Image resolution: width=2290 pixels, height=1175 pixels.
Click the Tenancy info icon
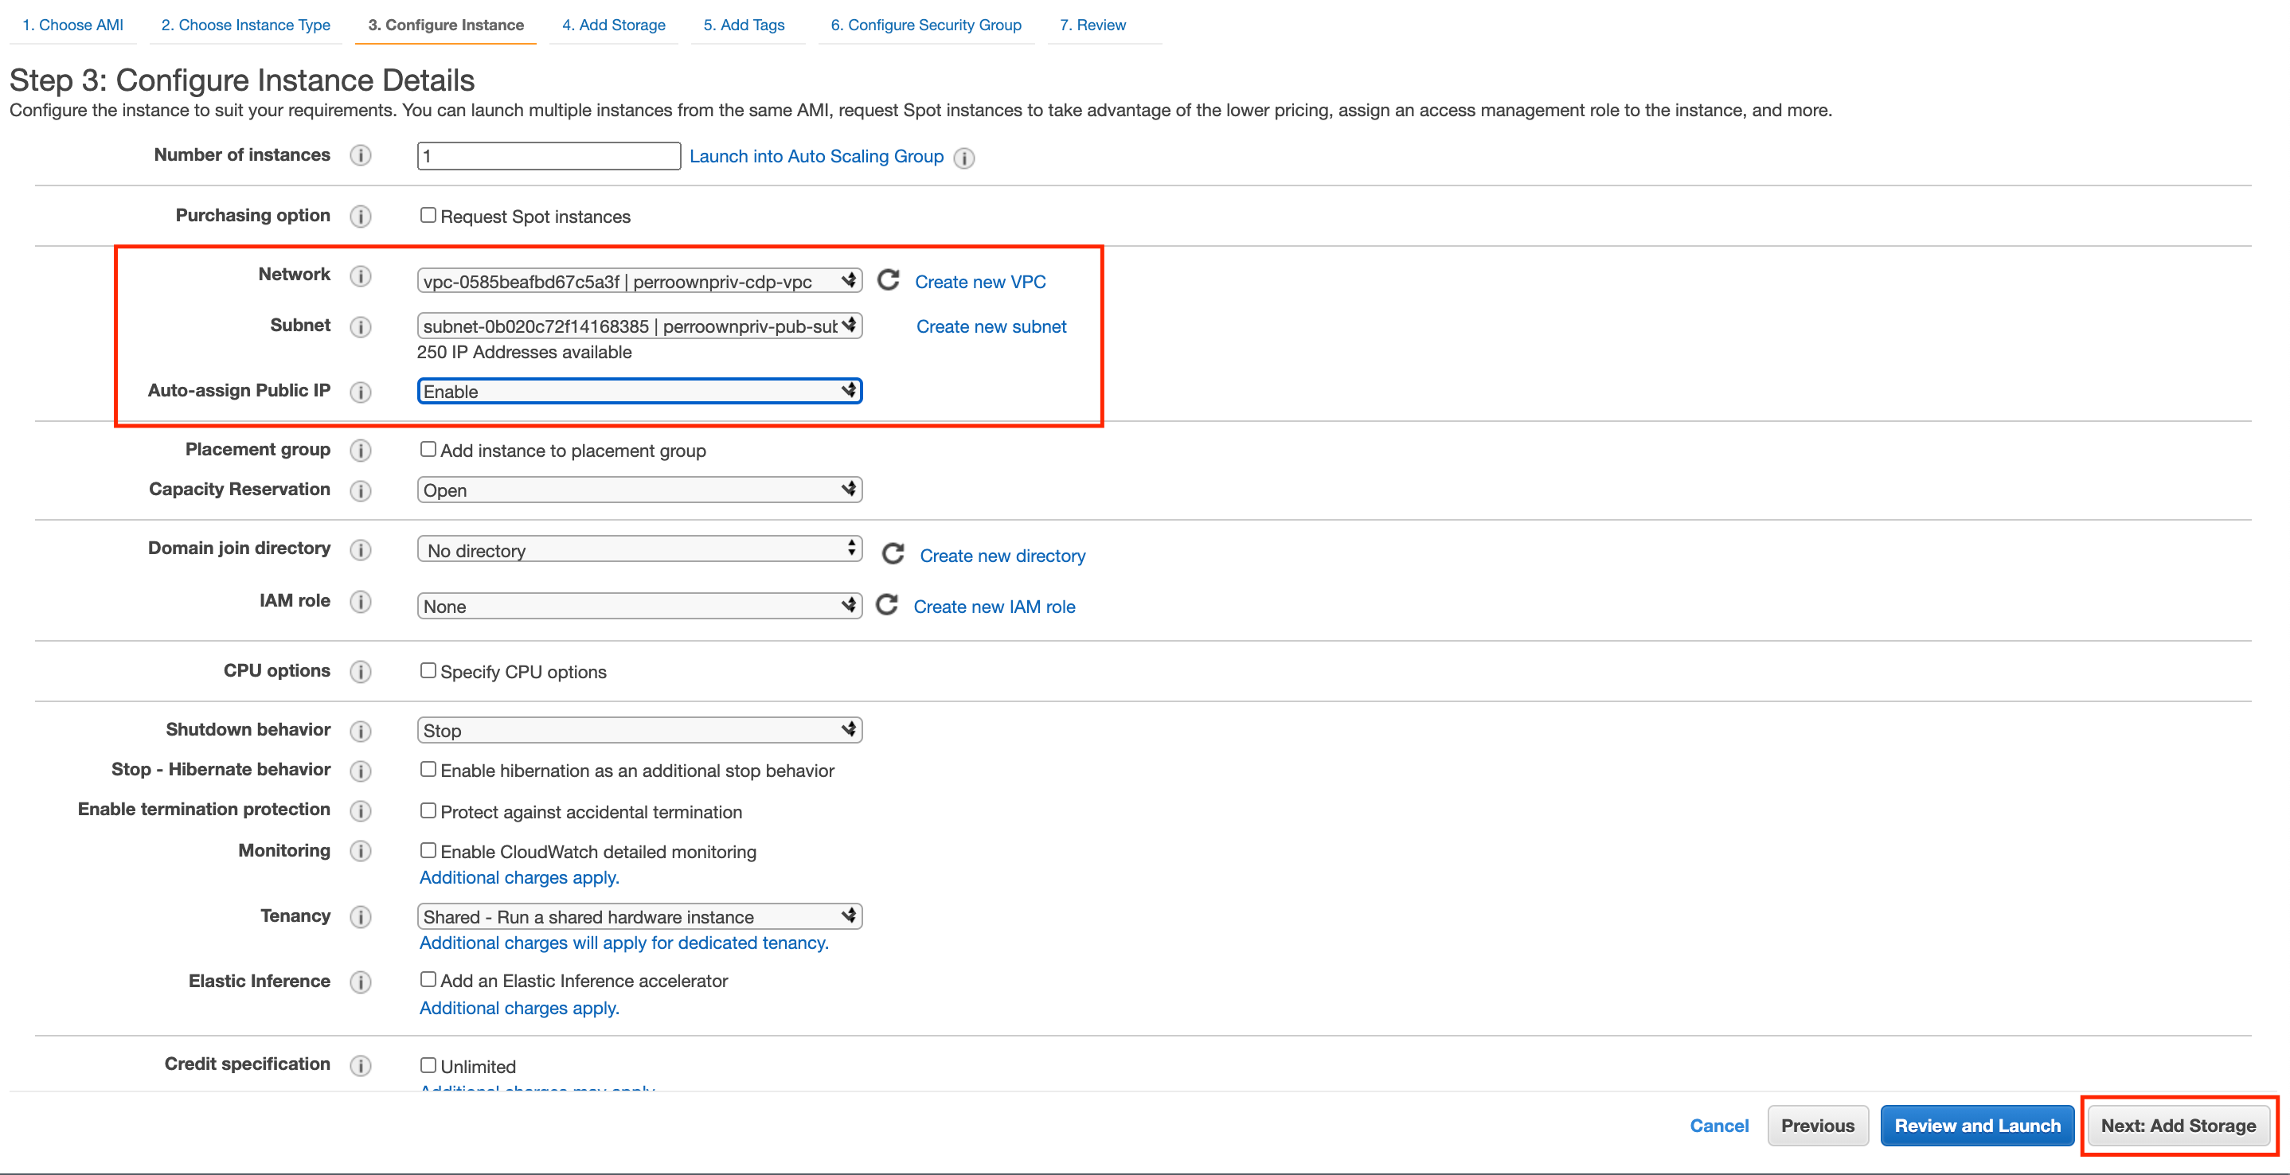[x=360, y=916]
